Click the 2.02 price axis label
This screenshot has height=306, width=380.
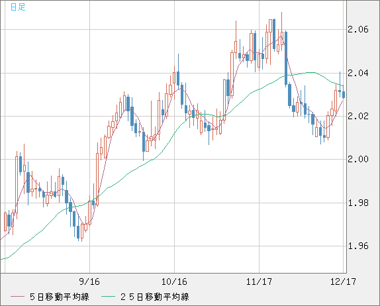358,116
